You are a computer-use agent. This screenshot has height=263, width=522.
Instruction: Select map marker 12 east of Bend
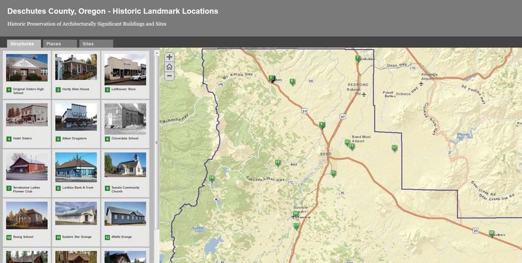pos(394,148)
